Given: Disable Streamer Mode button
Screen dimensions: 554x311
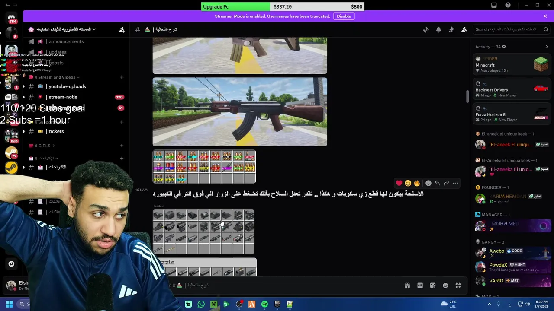Looking at the screenshot, I should pyautogui.click(x=344, y=16).
